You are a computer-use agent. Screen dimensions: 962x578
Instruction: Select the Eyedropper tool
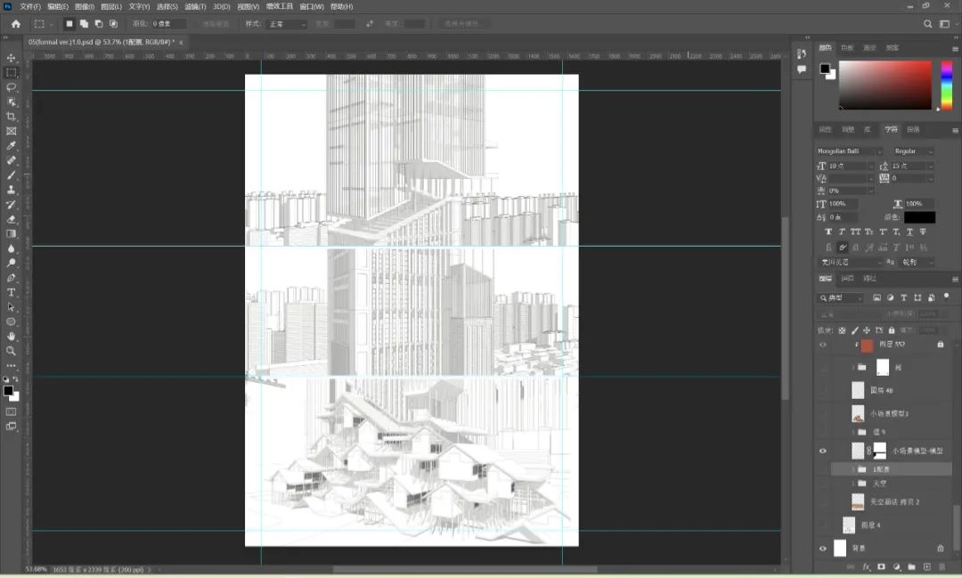11,145
